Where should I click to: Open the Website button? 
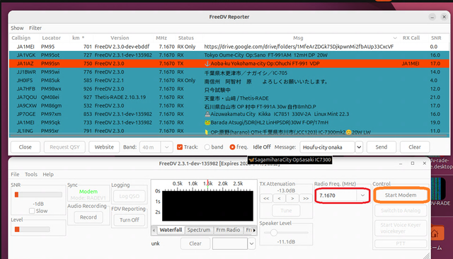104,147
